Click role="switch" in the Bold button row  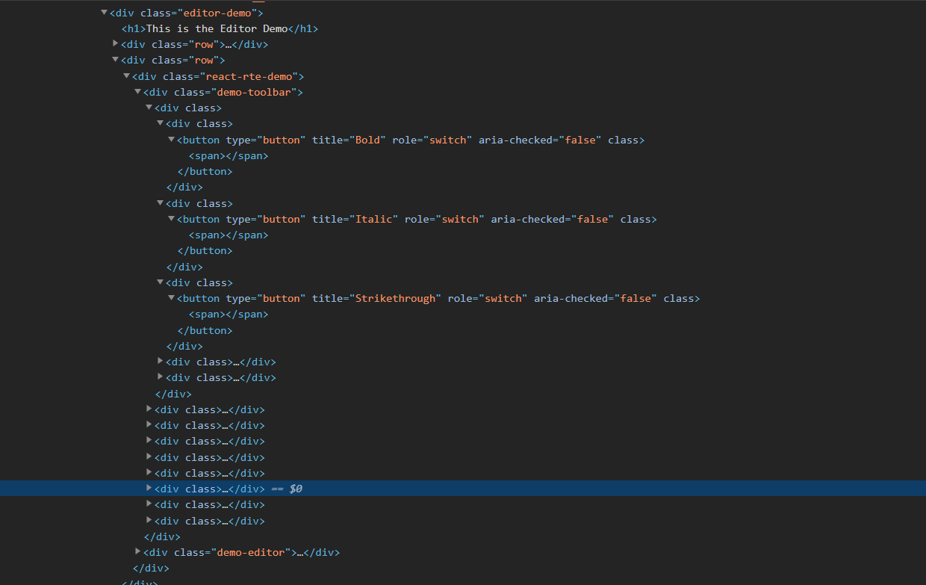tap(432, 140)
